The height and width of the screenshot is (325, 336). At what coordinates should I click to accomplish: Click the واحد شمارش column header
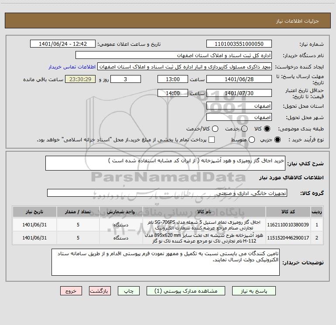121,212
